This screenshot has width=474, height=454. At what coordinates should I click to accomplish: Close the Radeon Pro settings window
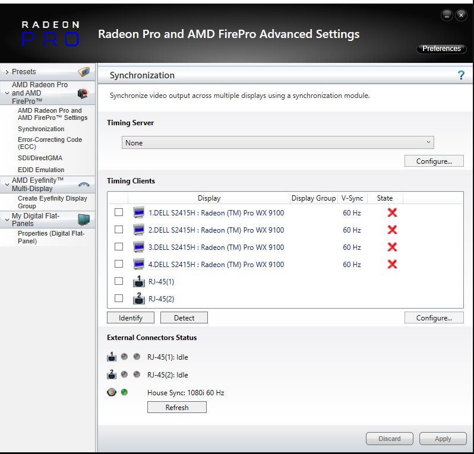click(461, 15)
